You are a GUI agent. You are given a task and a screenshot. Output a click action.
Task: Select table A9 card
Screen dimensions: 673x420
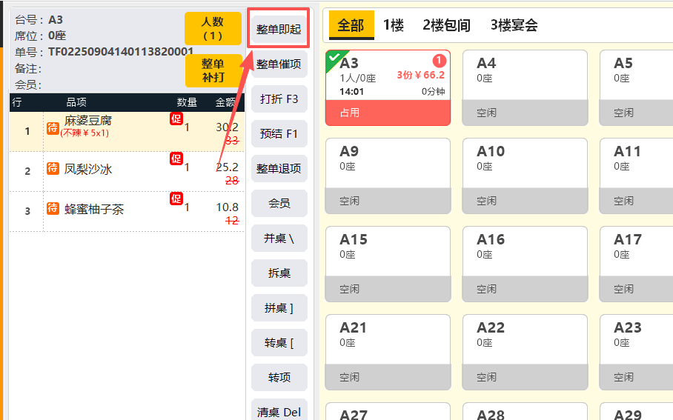[x=388, y=176]
